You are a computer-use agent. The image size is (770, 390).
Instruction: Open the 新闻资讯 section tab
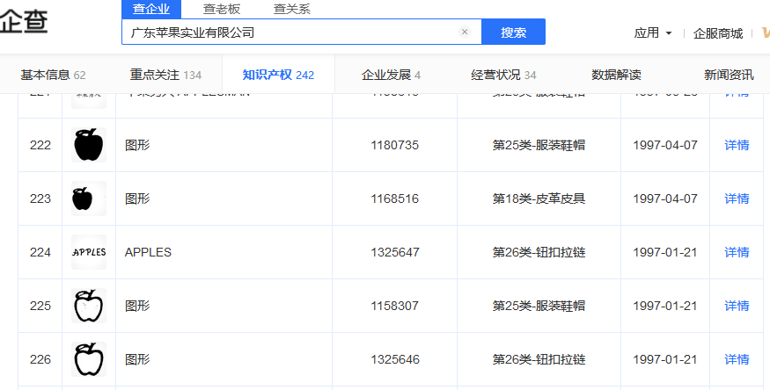pos(729,75)
